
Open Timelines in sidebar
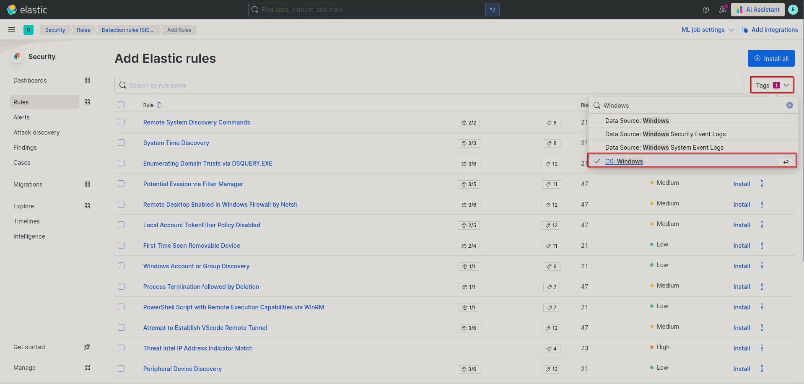click(x=26, y=221)
